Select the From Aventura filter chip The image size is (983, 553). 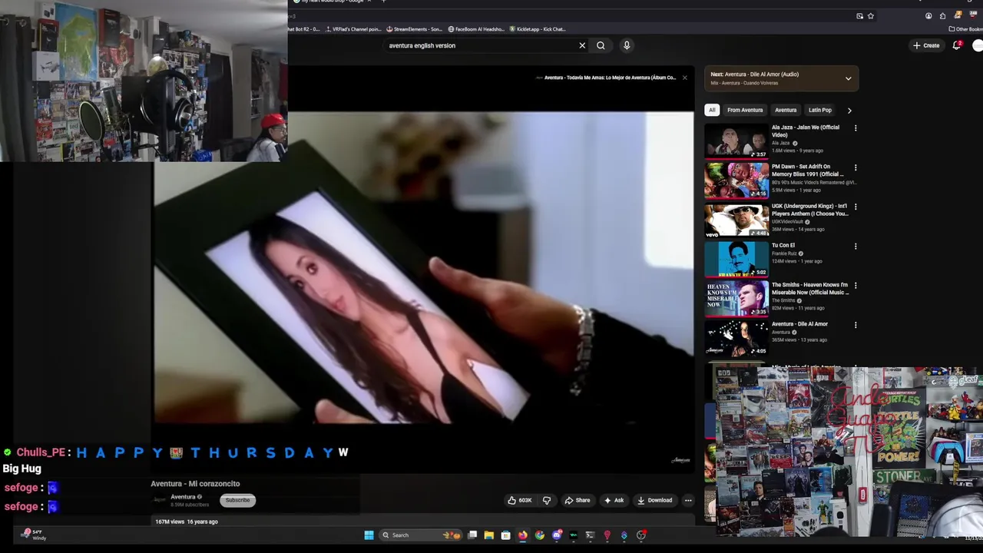tap(745, 110)
